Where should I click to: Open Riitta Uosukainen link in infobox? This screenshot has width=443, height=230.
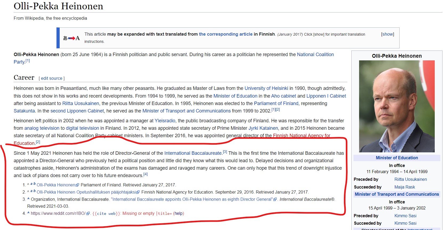coord(411,179)
